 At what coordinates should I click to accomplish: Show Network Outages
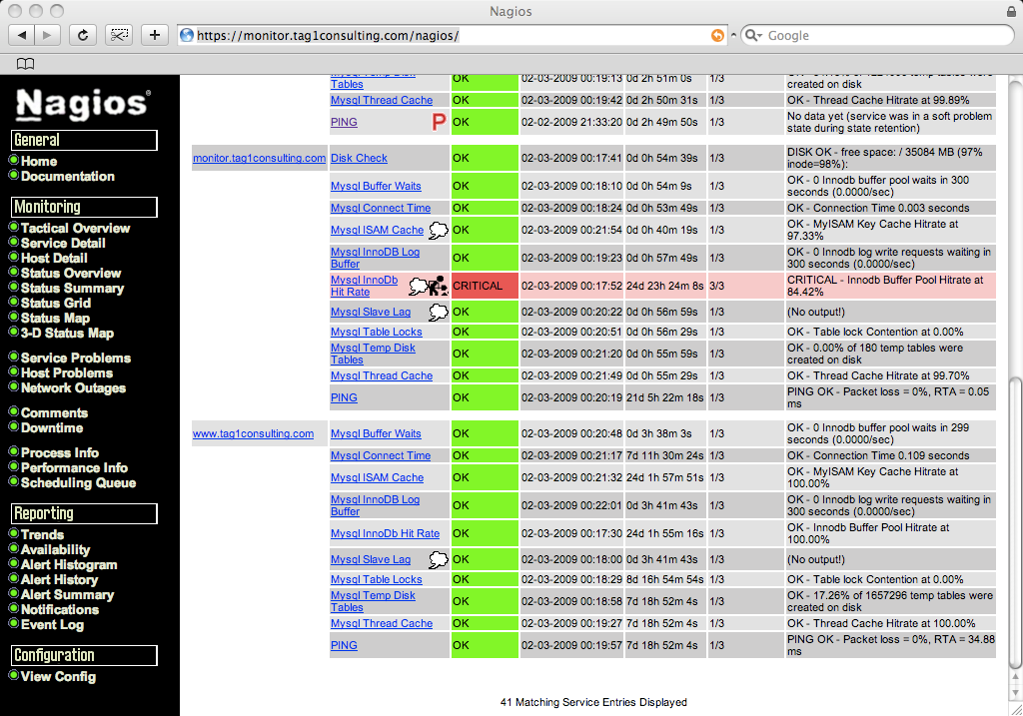click(x=74, y=388)
